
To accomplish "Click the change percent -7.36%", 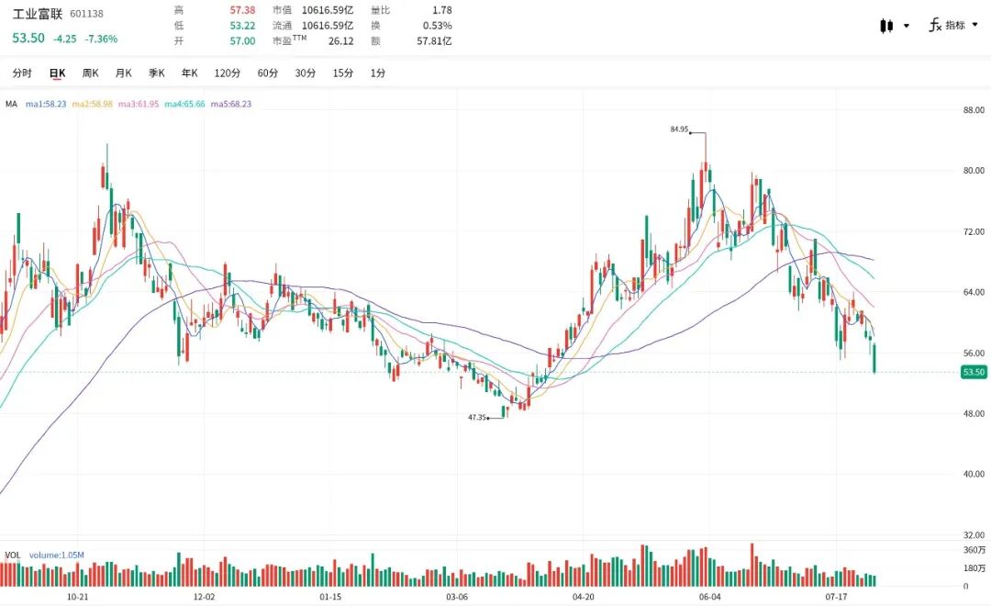I will click(101, 39).
